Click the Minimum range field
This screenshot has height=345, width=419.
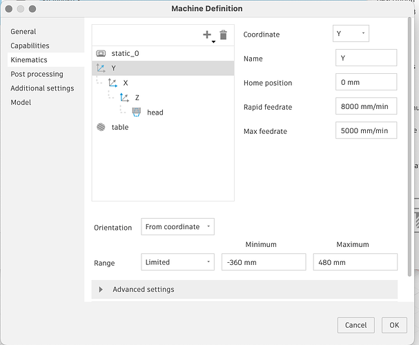(264, 262)
